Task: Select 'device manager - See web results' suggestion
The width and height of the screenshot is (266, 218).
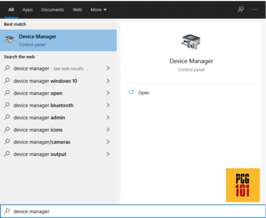Action: point(59,69)
